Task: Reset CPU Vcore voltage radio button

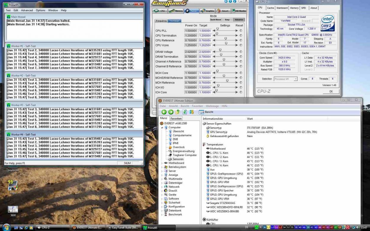Action: pyautogui.click(x=241, y=45)
